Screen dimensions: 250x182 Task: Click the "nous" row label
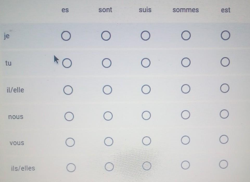coord(16,117)
